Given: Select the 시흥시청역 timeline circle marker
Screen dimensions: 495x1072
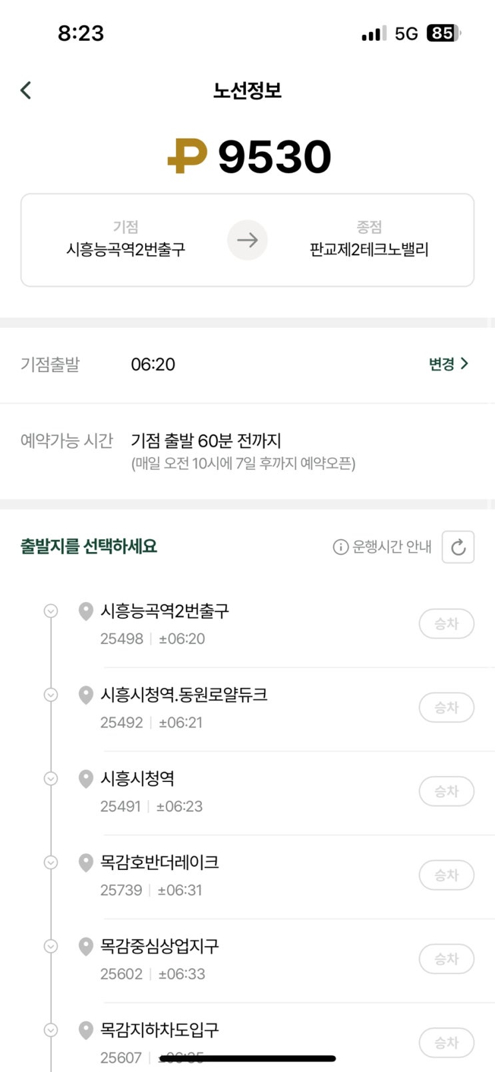Looking at the screenshot, I should point(51,779).
